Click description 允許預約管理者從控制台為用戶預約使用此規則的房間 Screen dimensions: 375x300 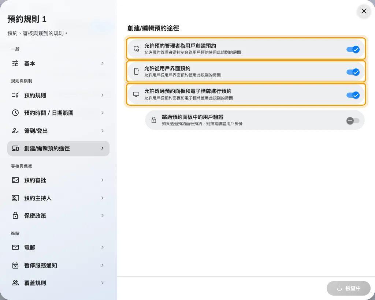coord(193,52)
